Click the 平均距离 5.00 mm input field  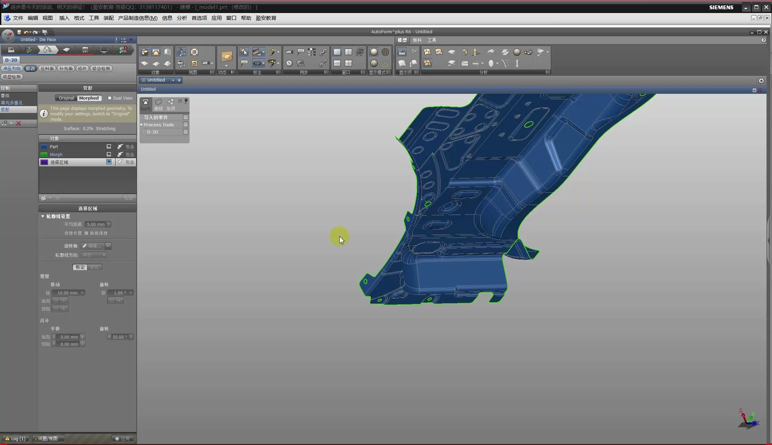(x=95, y=224)
